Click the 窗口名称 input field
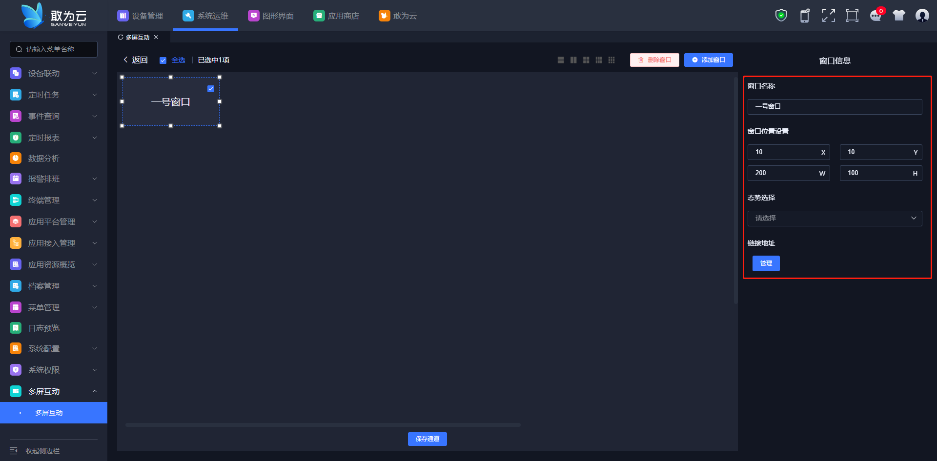Viewport: 937px width, 461px height. pyautogui.click(x=835, y=107)
